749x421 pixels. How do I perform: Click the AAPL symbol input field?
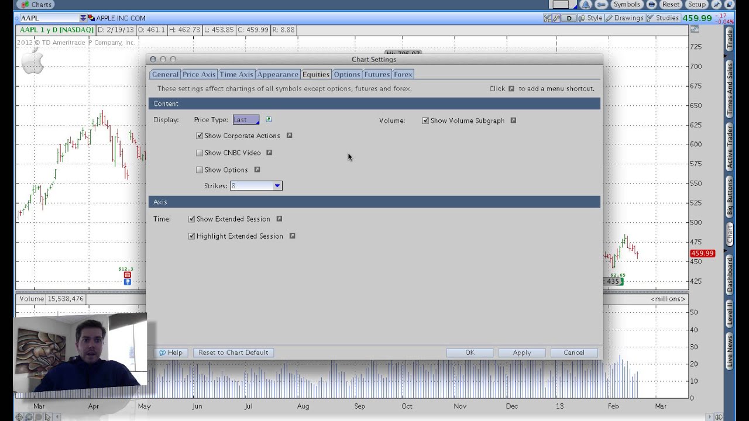pos(49,18)
